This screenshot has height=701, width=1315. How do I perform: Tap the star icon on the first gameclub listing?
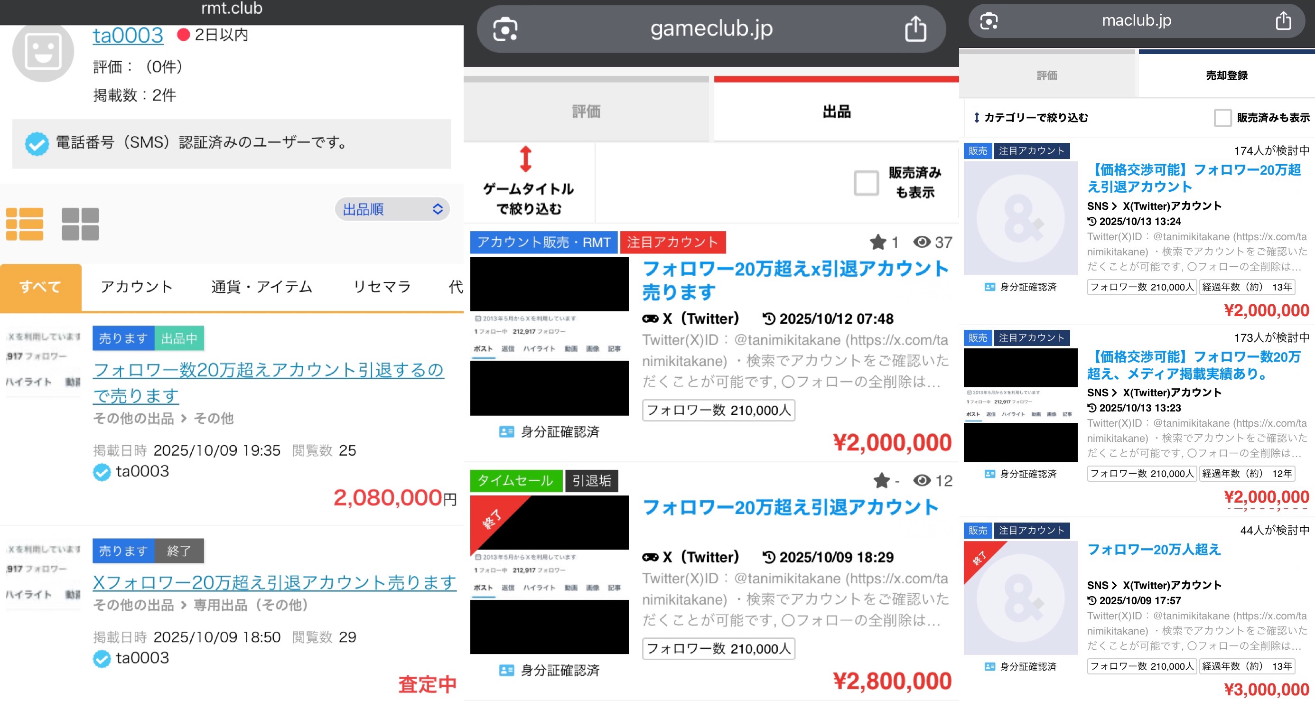[x=877, y=242]
